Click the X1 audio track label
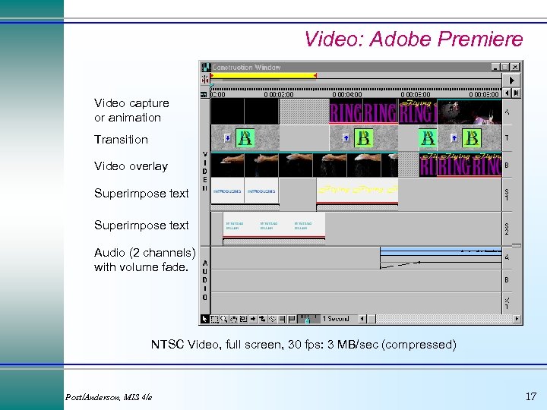The image size is (547, 410). pos(507,303)
